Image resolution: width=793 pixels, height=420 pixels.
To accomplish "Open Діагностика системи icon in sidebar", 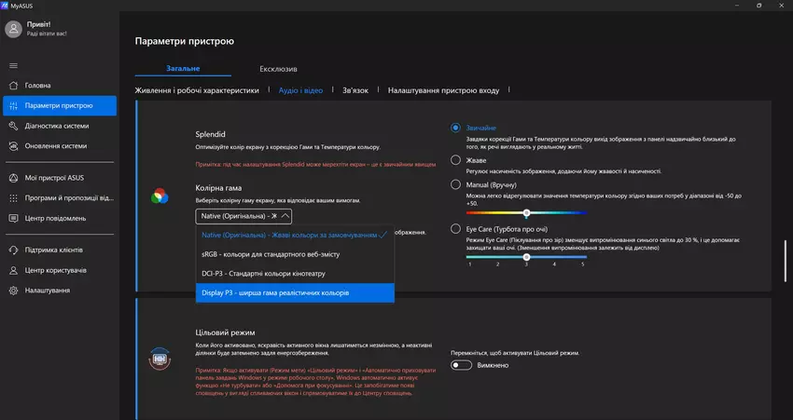I will pos(13,126).
